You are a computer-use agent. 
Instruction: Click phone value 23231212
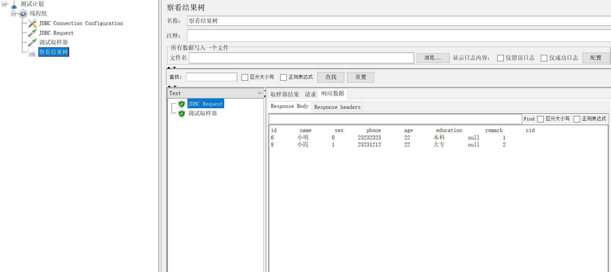coord(369,145)
